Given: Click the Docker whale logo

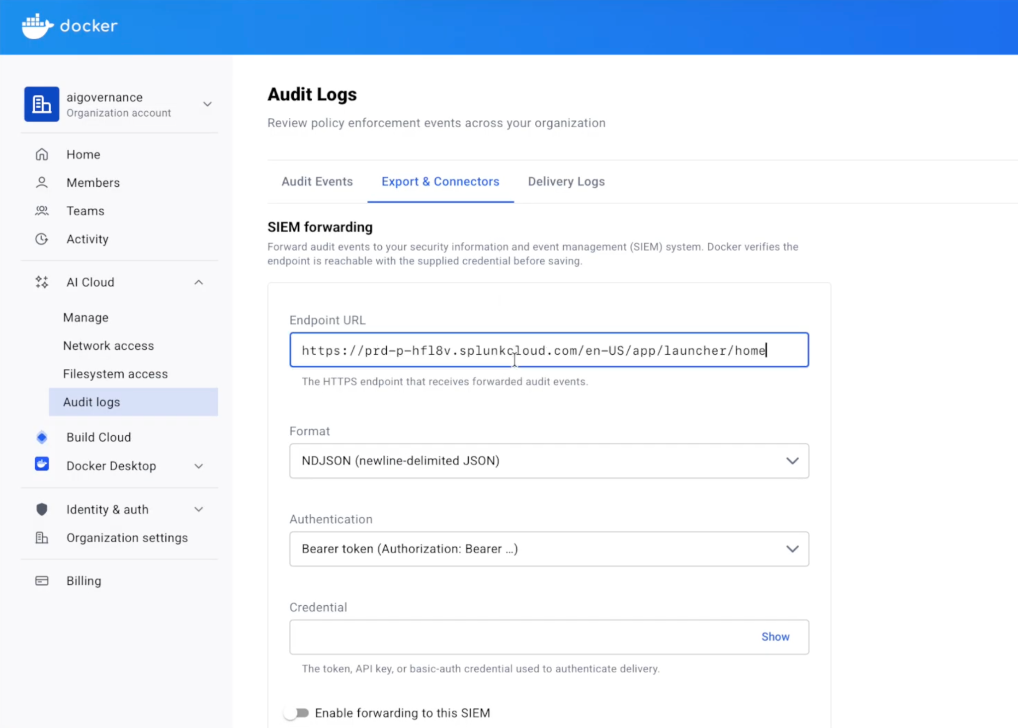Looking at the screenshot, I should pyautogui.click(x=37, y=26).
